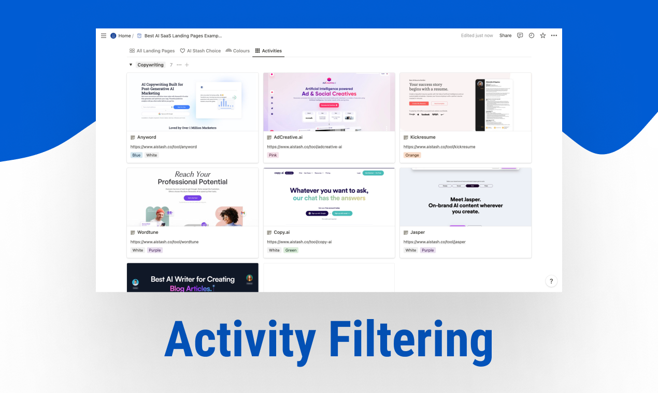Click the page icon next to Wordtune
Image resolution: width=658 pixels, height=393 pixels.
pyautogui.click(x=133, y=233)
